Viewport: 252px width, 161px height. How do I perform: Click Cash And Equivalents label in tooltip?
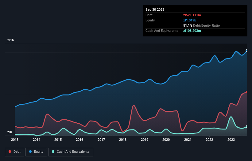tap(162, 31)
